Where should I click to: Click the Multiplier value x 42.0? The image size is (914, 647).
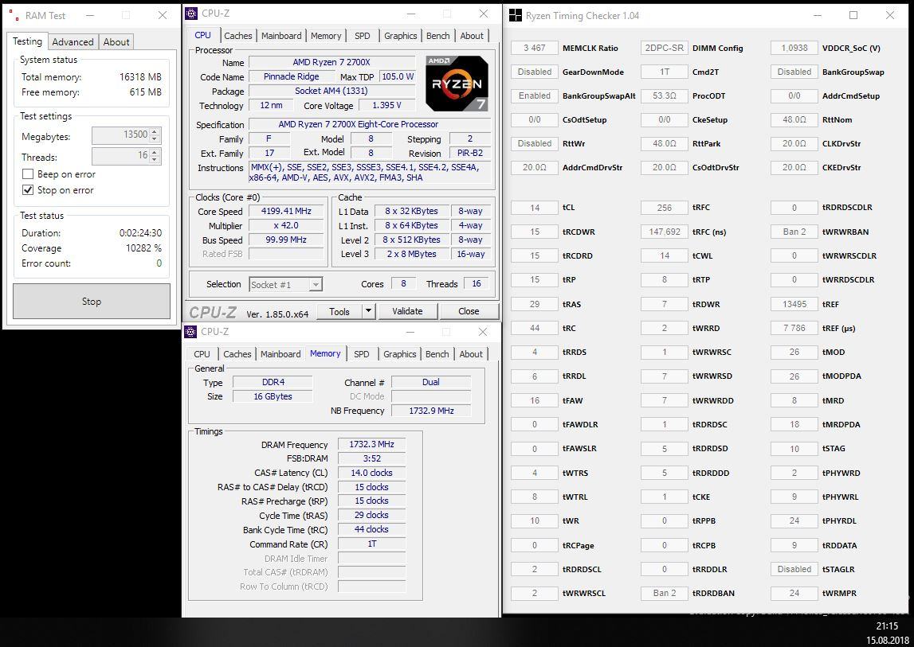point(286,225)
